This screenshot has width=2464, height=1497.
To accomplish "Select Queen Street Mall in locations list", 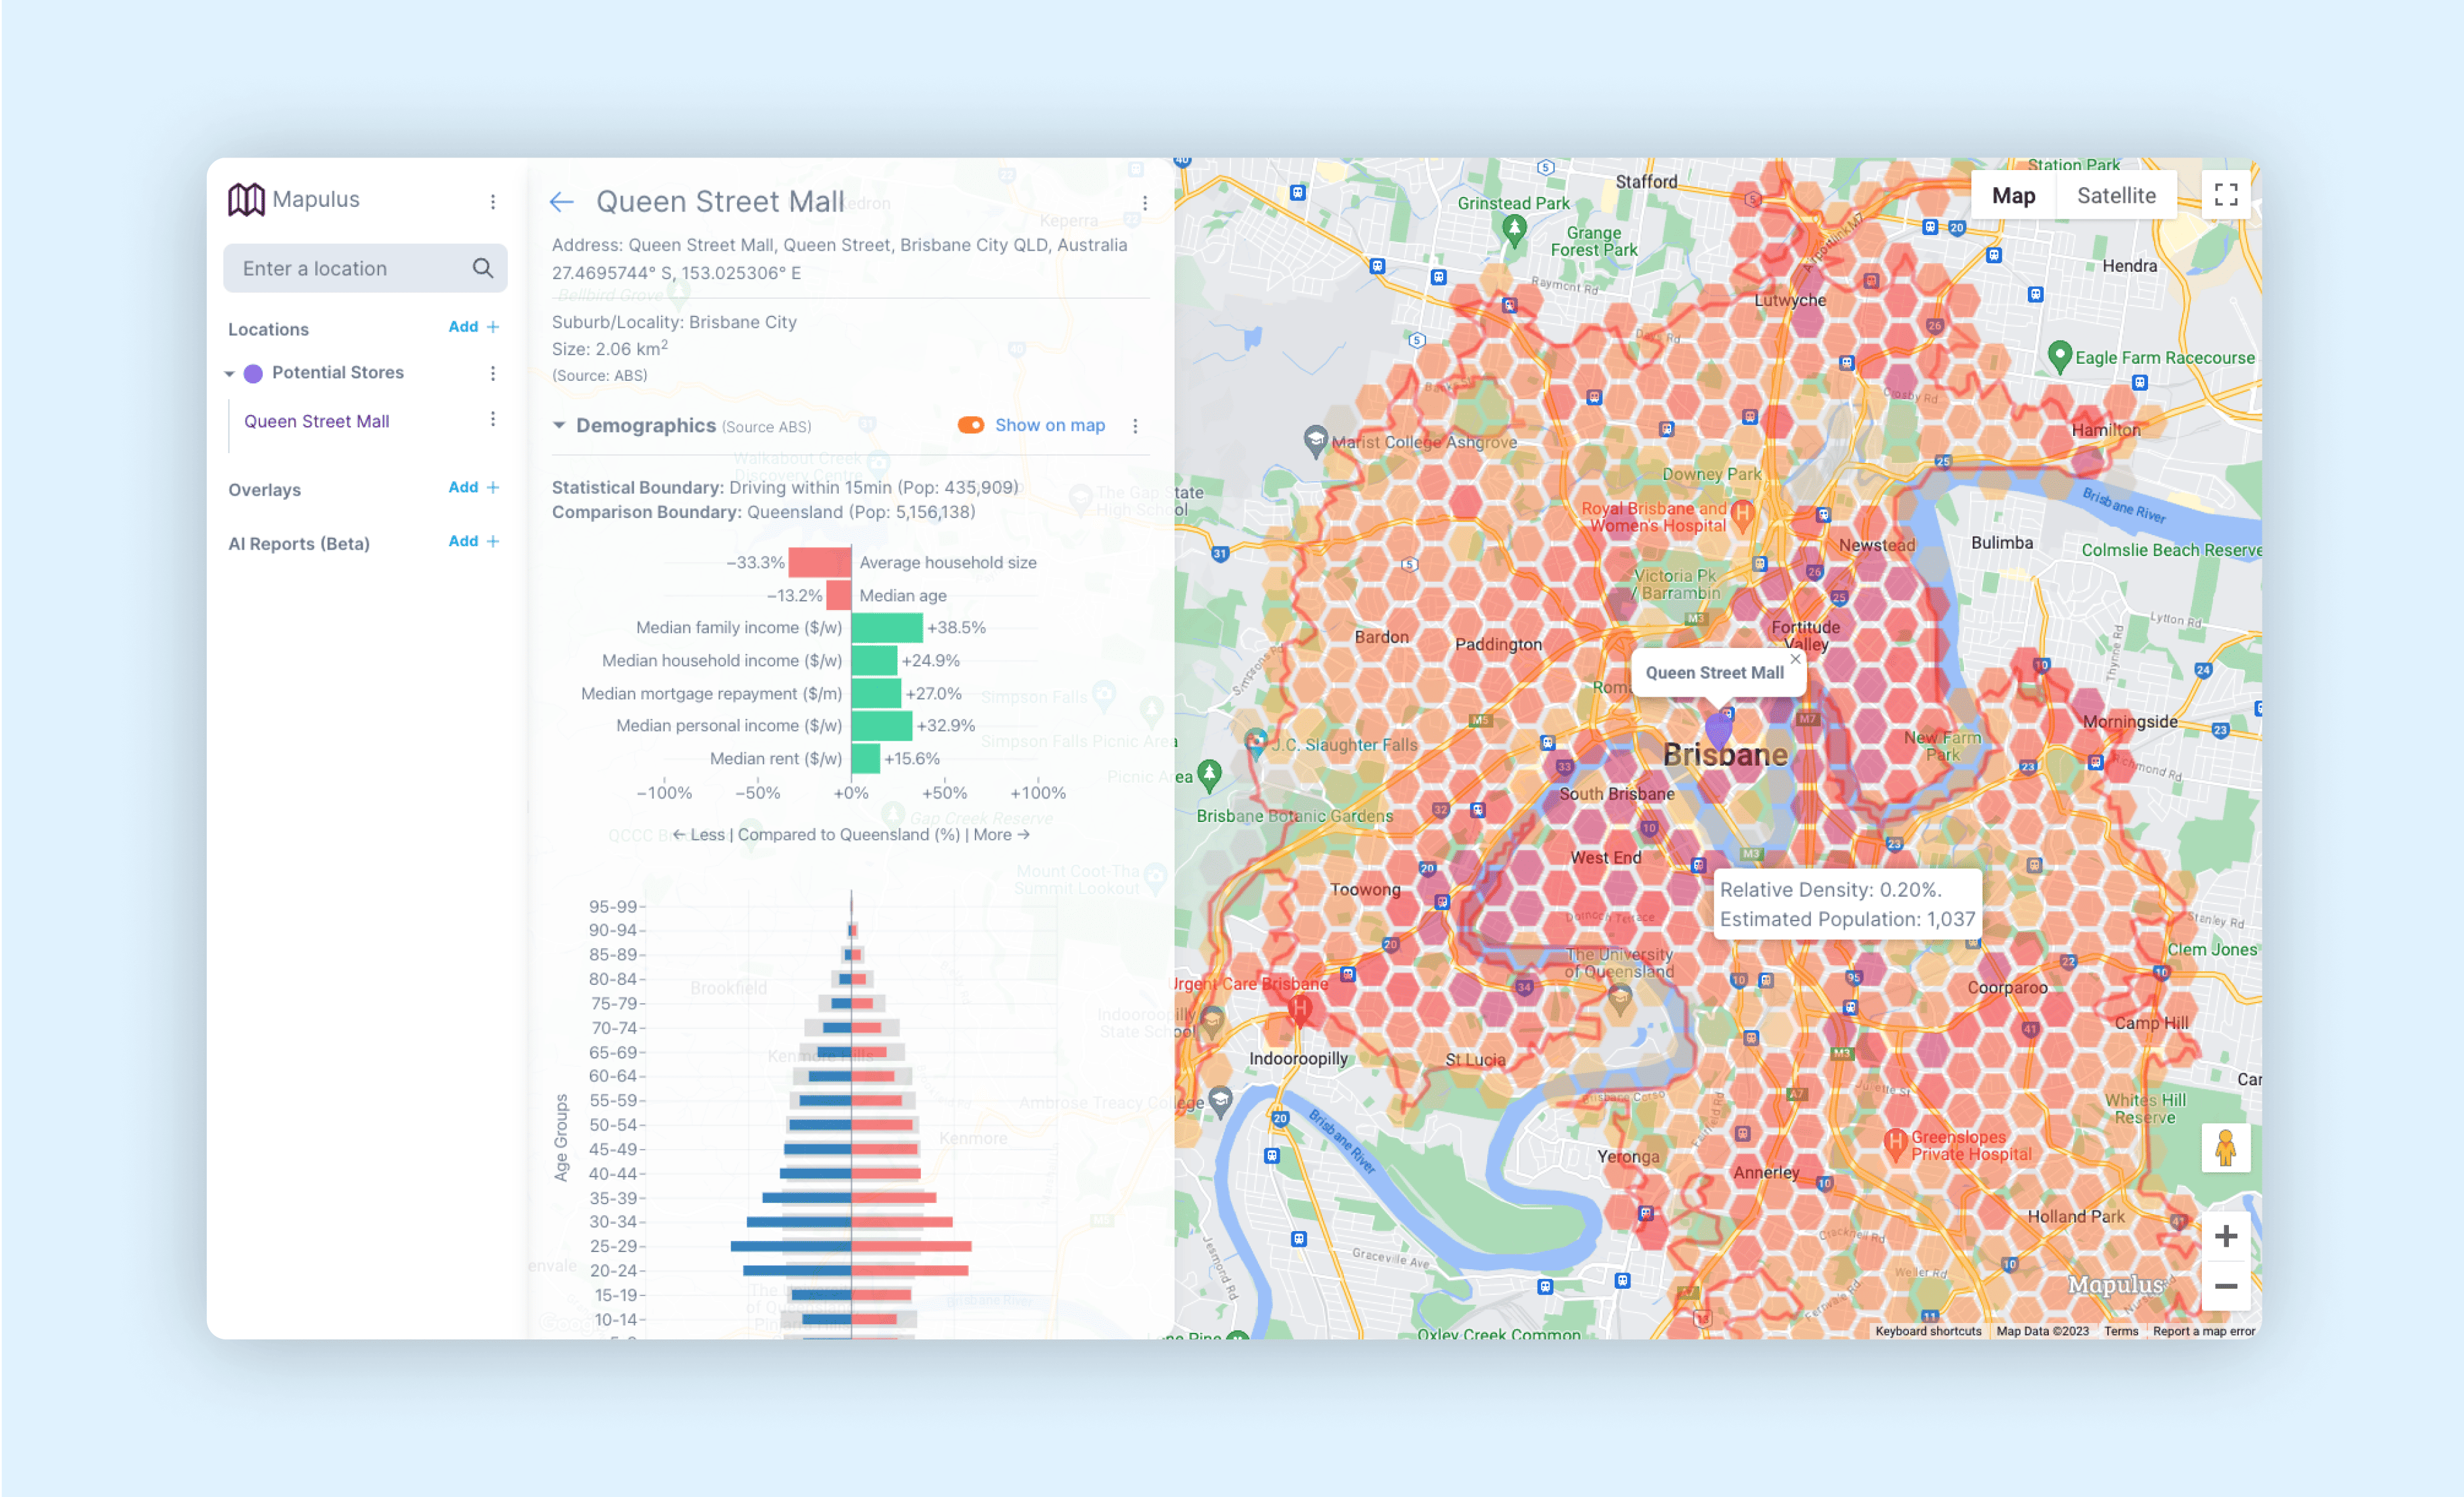I will [317, 421].
